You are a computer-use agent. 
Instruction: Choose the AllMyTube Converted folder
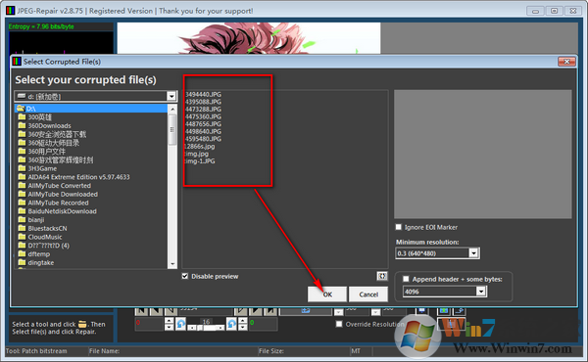point(59,186)
